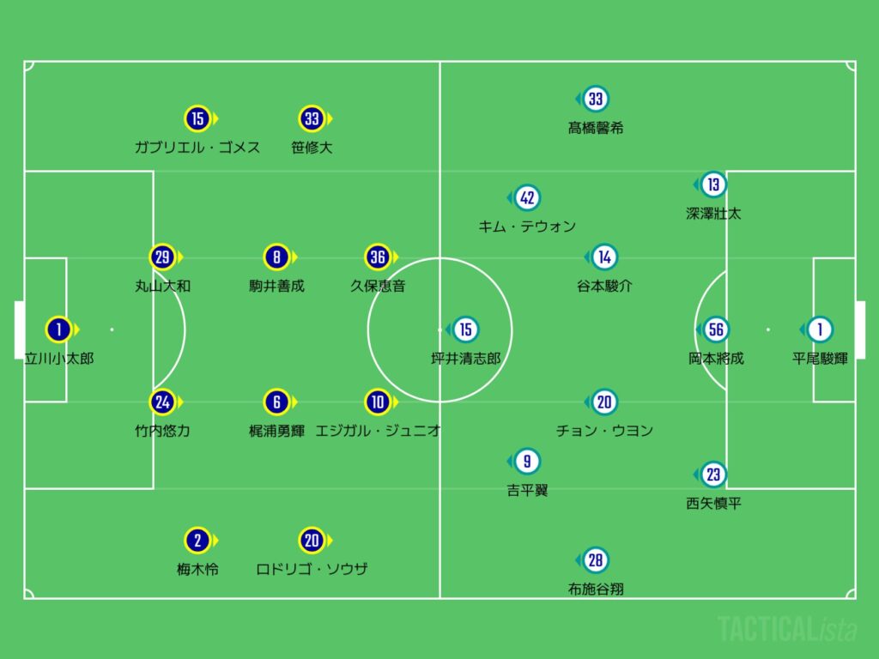
Task: Click white player marker number 23
Action: (x=713, y=475)
